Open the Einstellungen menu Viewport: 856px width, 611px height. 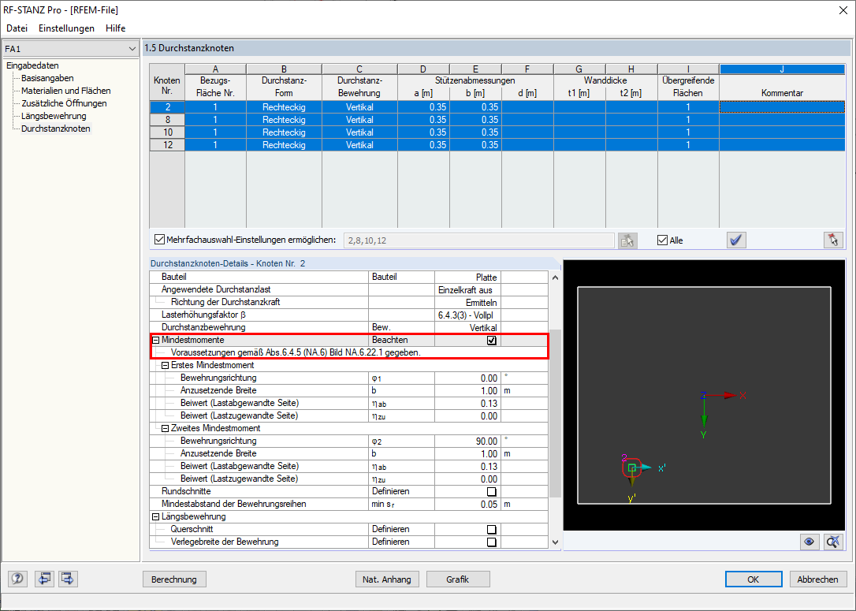66,28
